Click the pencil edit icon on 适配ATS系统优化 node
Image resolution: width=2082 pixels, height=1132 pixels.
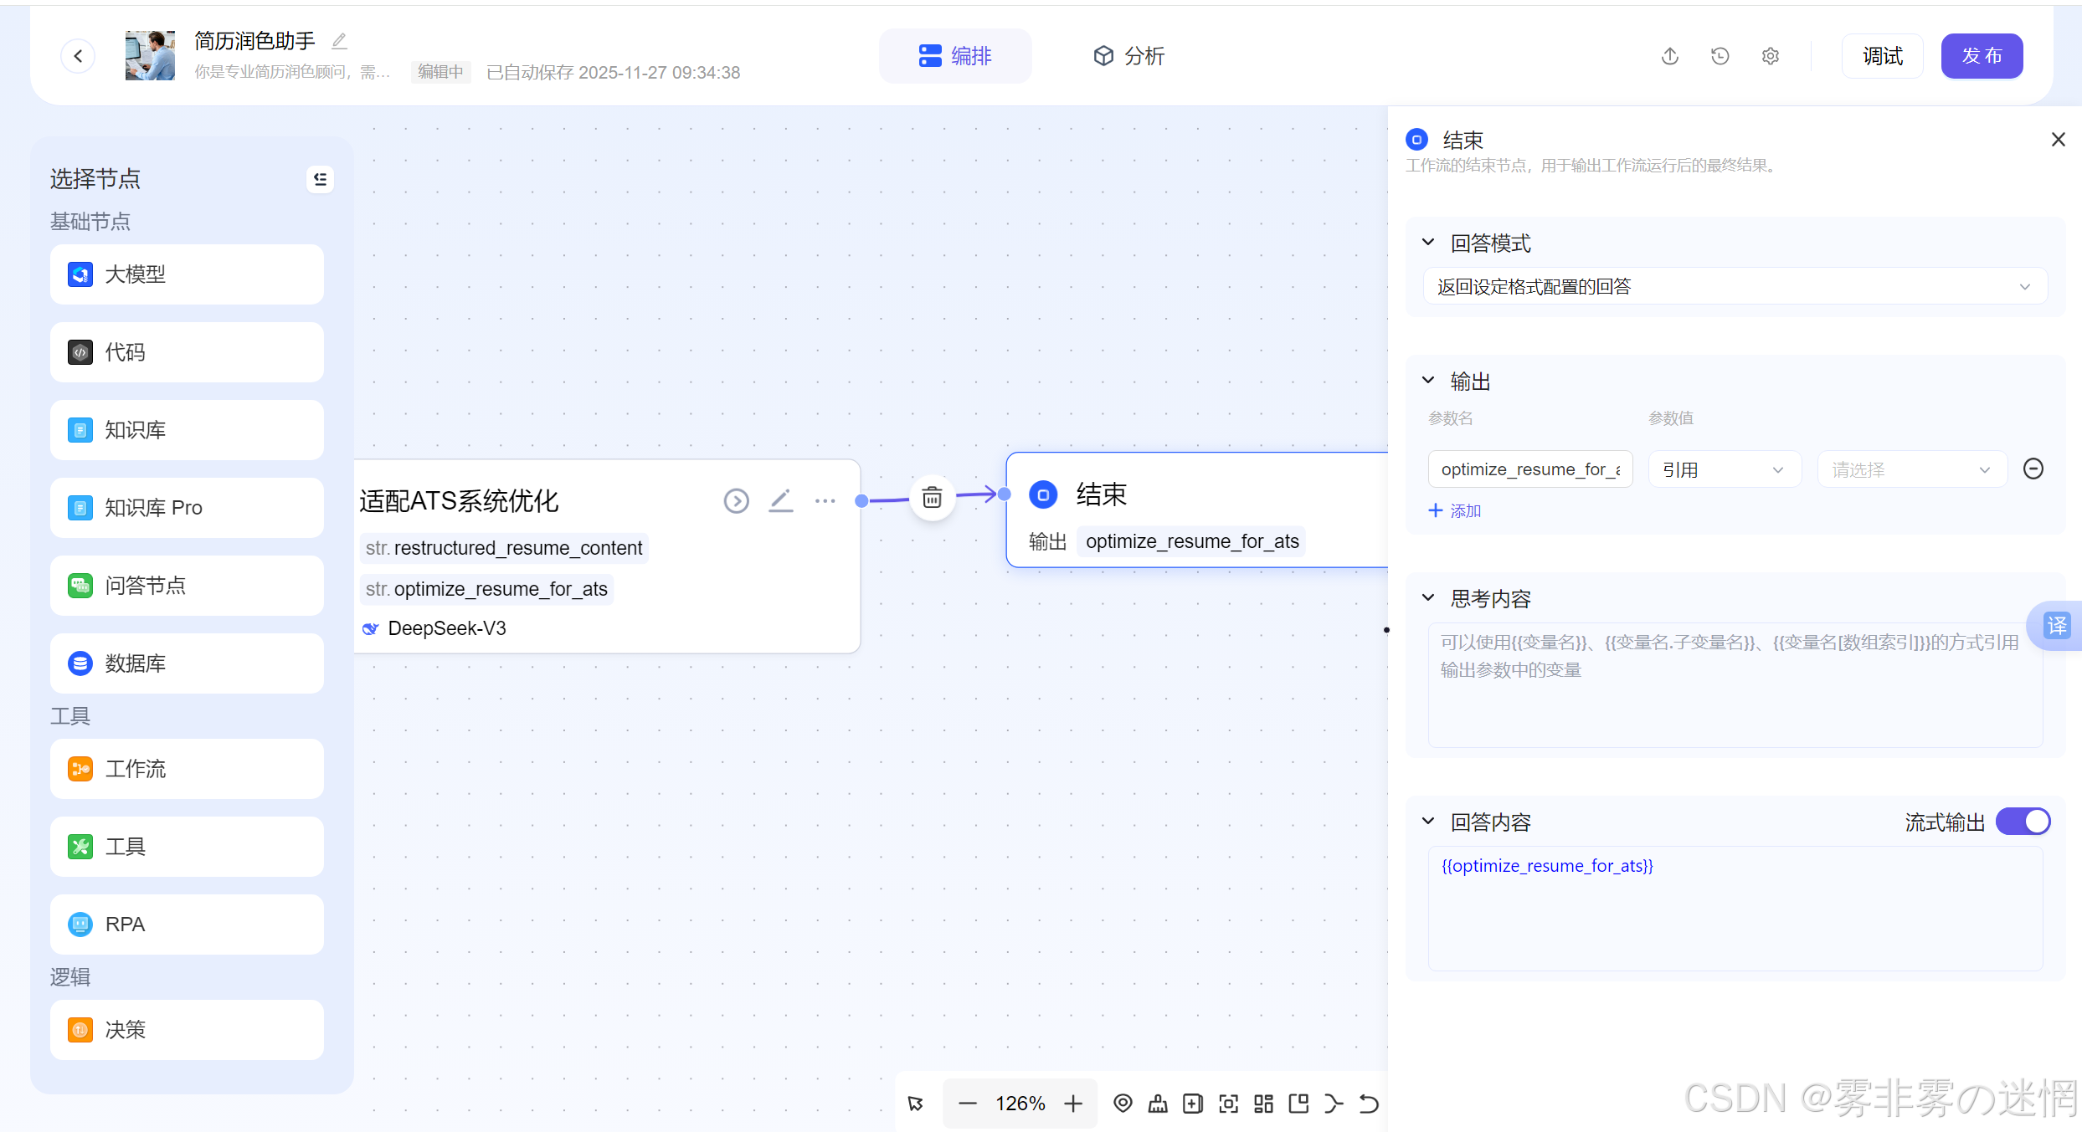click(x=780, y=501)
